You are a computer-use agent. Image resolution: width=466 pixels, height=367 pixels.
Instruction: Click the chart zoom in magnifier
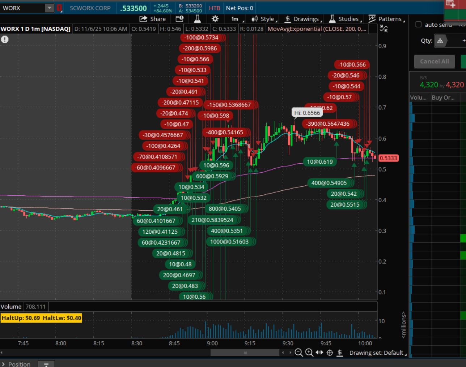click(309, 353)
